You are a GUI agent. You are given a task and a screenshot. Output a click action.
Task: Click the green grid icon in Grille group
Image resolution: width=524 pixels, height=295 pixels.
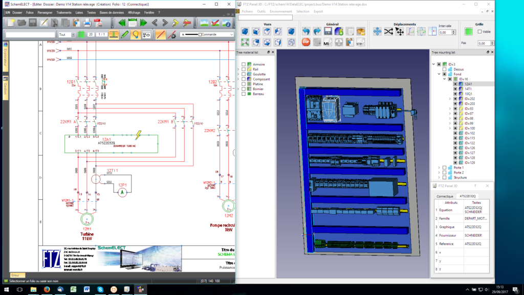click(x=469, y=31)
